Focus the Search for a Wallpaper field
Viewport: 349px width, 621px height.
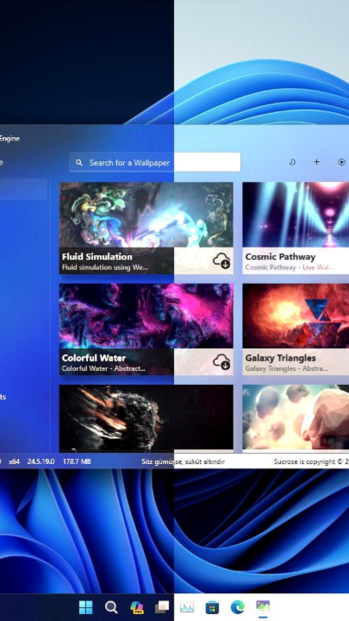[155, 162]
